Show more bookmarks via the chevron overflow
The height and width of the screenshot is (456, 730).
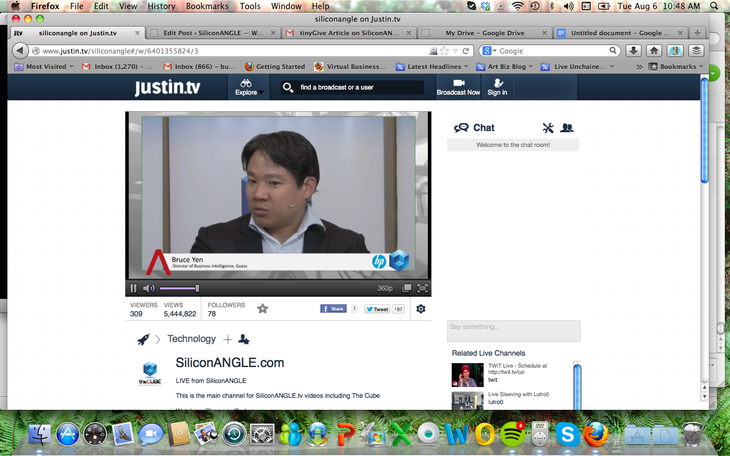[639, 67]
